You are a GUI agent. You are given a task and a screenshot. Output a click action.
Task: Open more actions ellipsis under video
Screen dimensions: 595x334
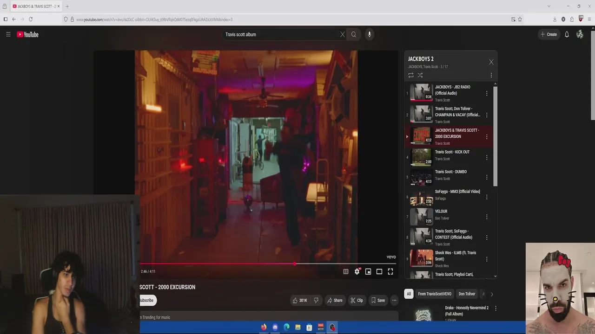[x=394, y=301]
